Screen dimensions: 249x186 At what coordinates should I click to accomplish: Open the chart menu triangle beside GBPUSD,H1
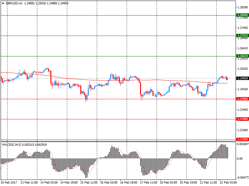point(3,3)
